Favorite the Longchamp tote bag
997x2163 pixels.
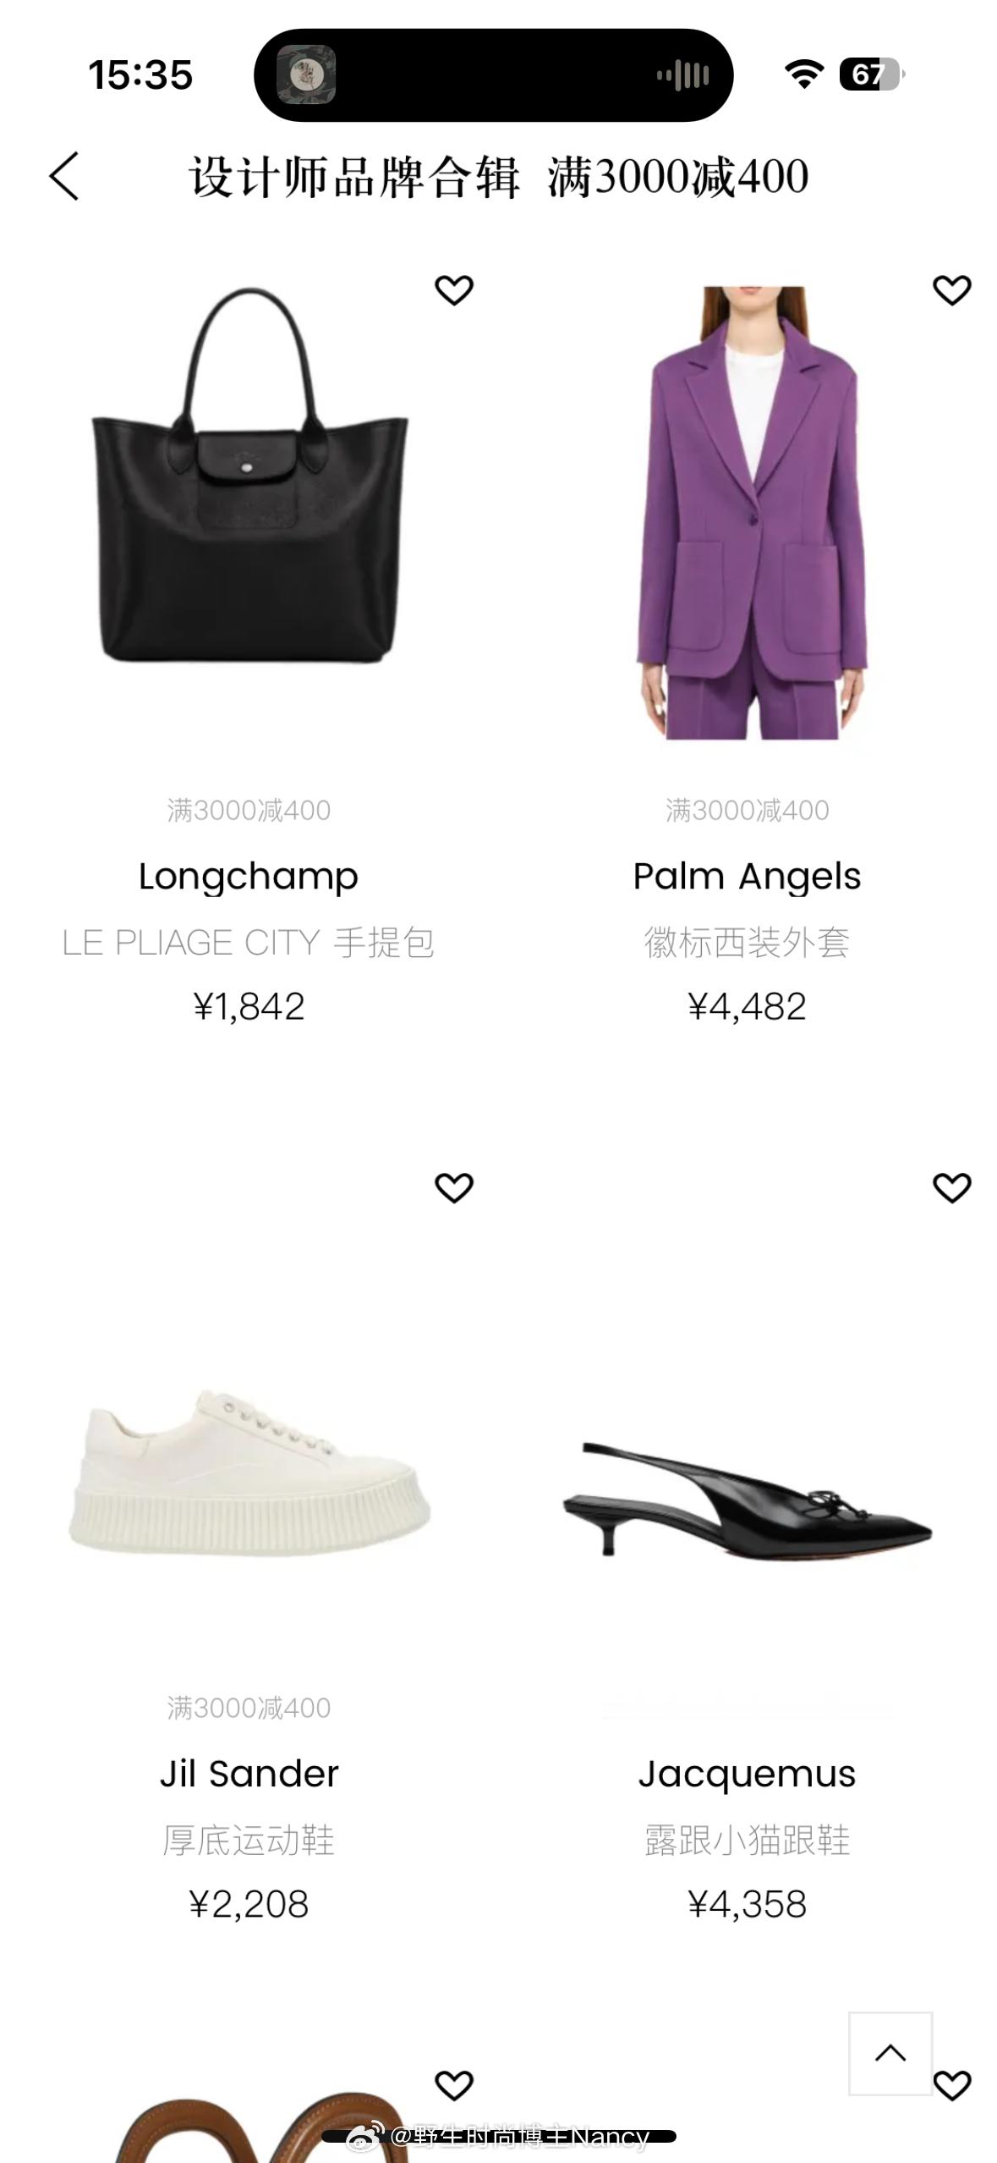(x=454, y=290)
